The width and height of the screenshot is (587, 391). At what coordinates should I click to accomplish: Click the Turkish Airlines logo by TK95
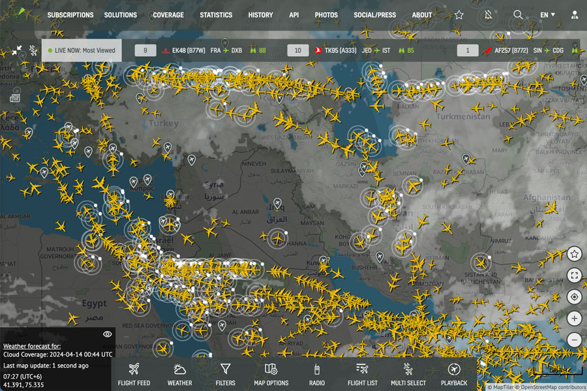(318, 50)
